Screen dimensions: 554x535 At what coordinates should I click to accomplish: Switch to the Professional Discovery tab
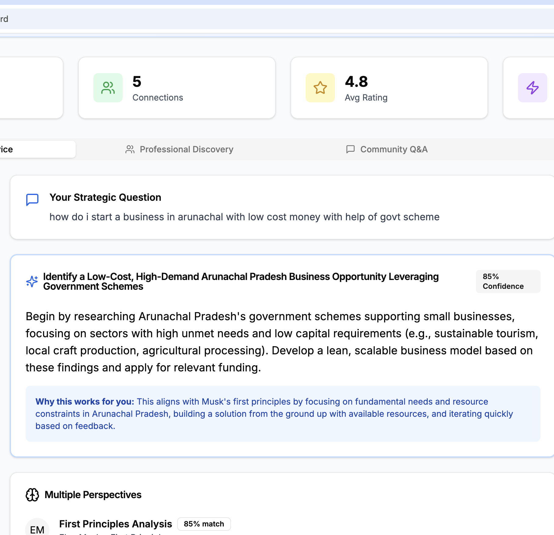[x=179, y=149]
